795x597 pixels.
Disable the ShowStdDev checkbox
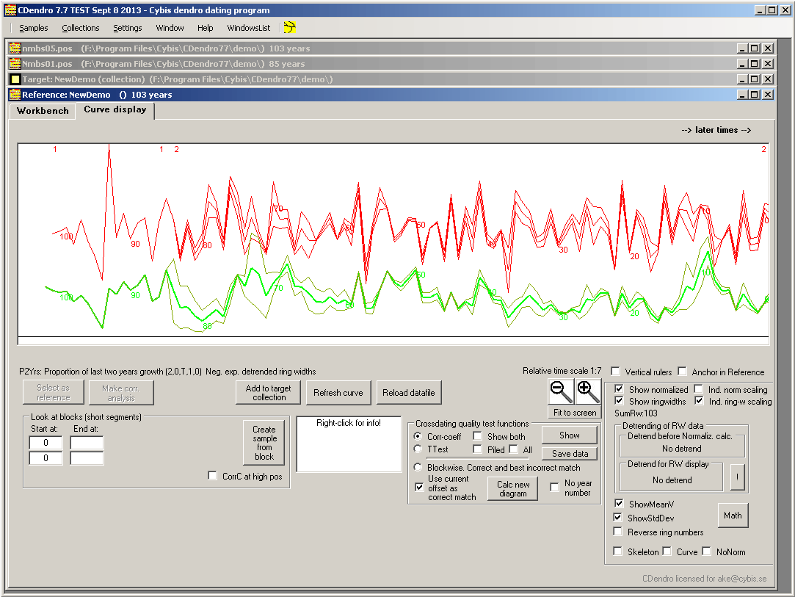pos(617,518)
